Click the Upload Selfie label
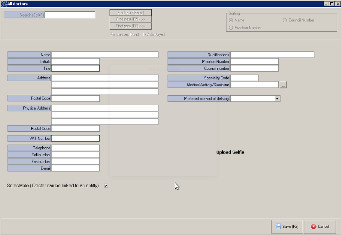The height and width of the screenshot is (235, 341). coord(230,152)
